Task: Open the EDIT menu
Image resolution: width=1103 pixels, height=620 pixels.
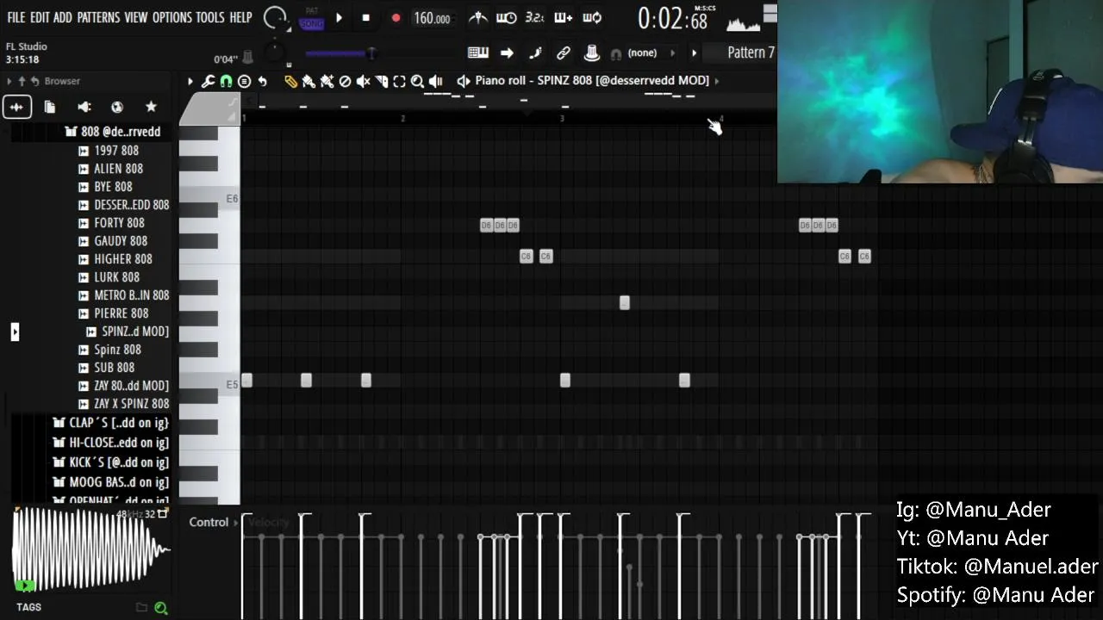Action: coord(40,17)
